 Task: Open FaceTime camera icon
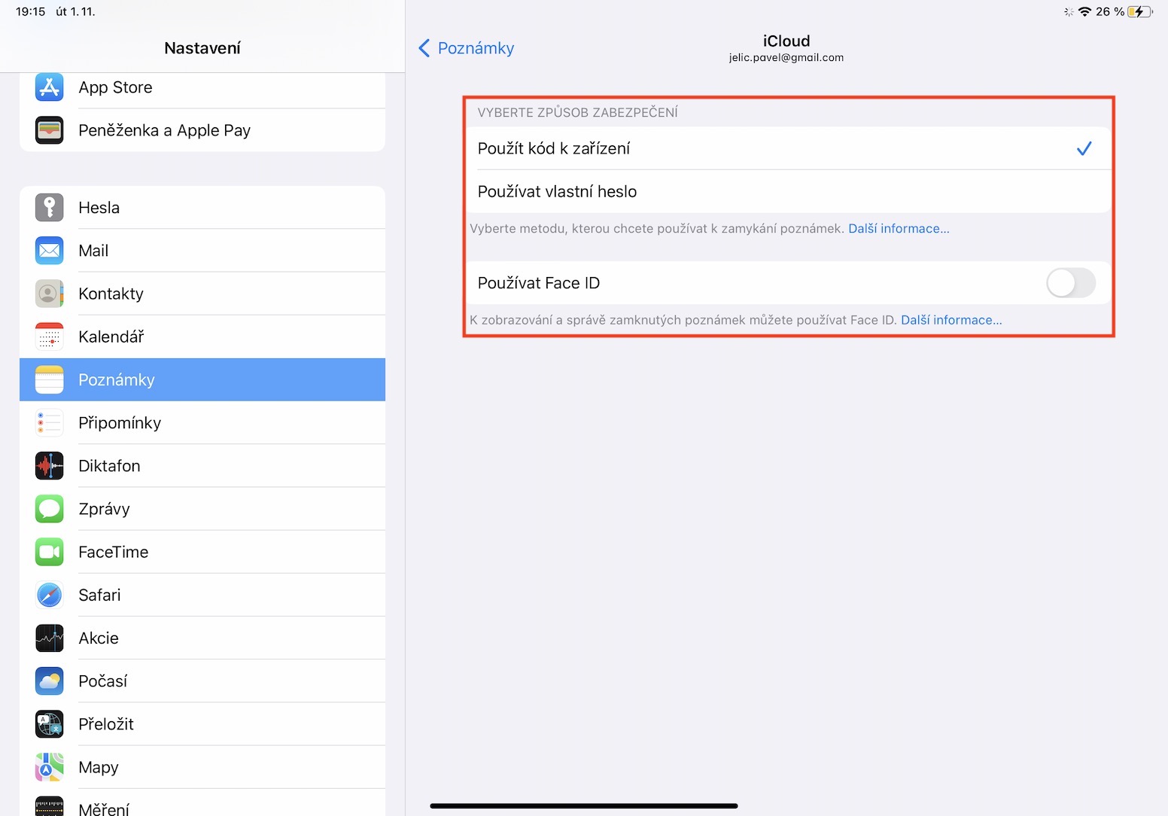tap(49, 553)
